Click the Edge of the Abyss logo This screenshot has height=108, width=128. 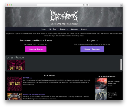pyautogui.click(x=64, y=16)
